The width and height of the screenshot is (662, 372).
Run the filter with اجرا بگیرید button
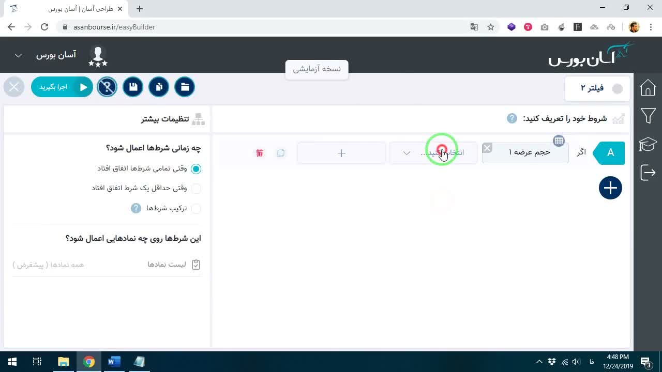(x=62, y=87)
